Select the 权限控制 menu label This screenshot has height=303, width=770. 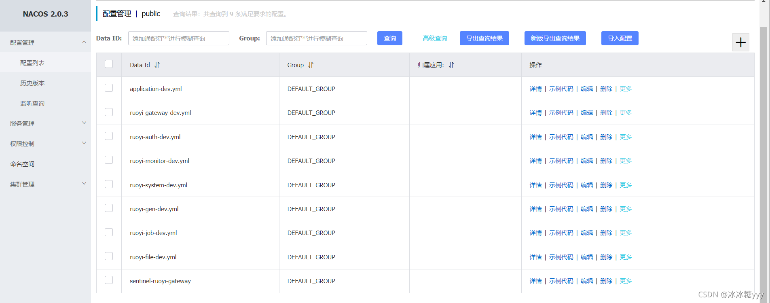tap(22, 144)
